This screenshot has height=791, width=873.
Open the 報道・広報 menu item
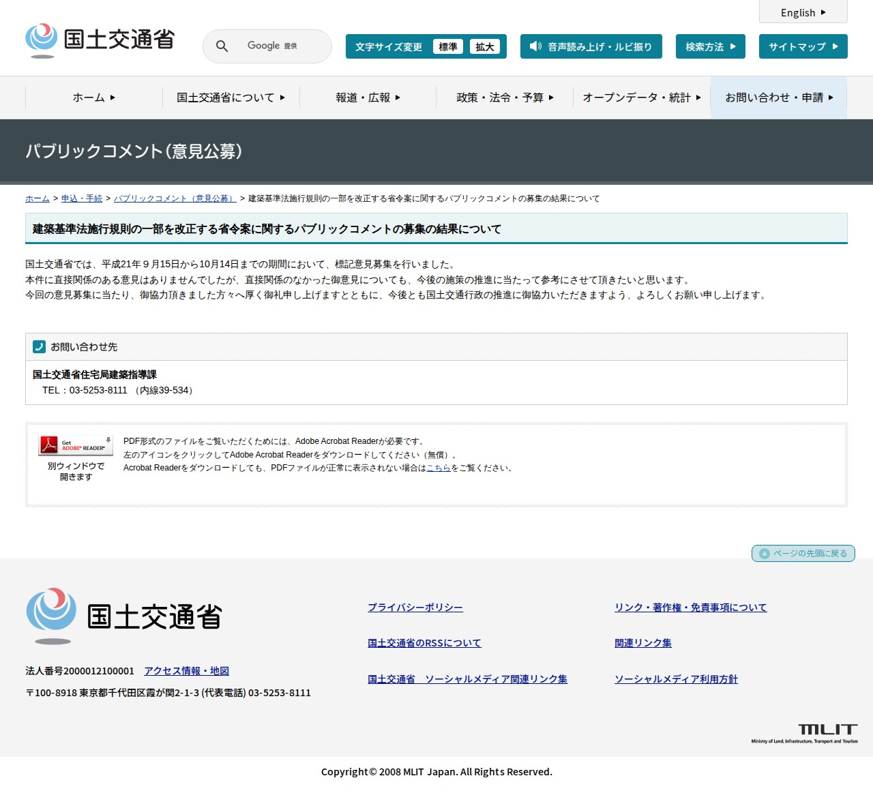368,98
